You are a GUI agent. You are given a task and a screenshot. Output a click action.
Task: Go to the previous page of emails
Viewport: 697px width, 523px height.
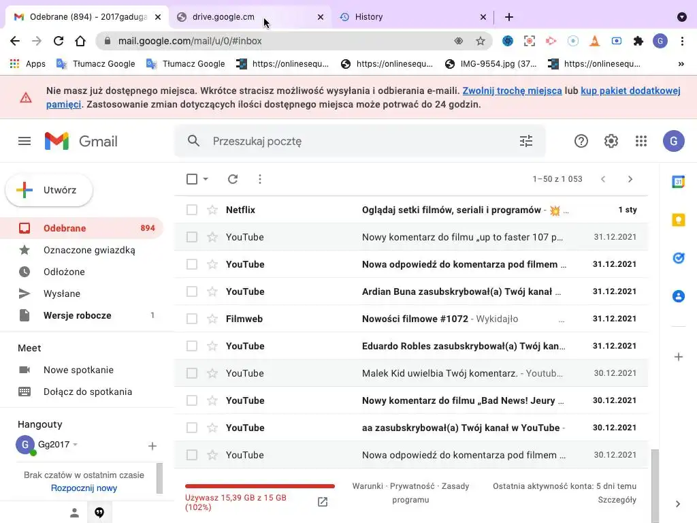(x=603, y=179)
